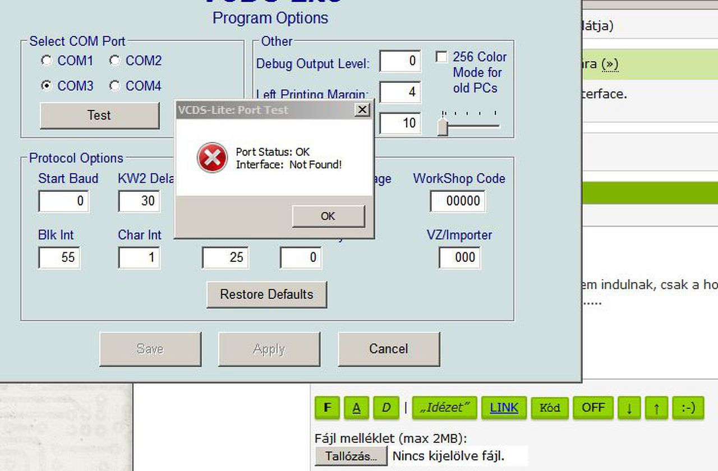Focus the Blk Int input field
718x471 pixels.
pos(59,257)
